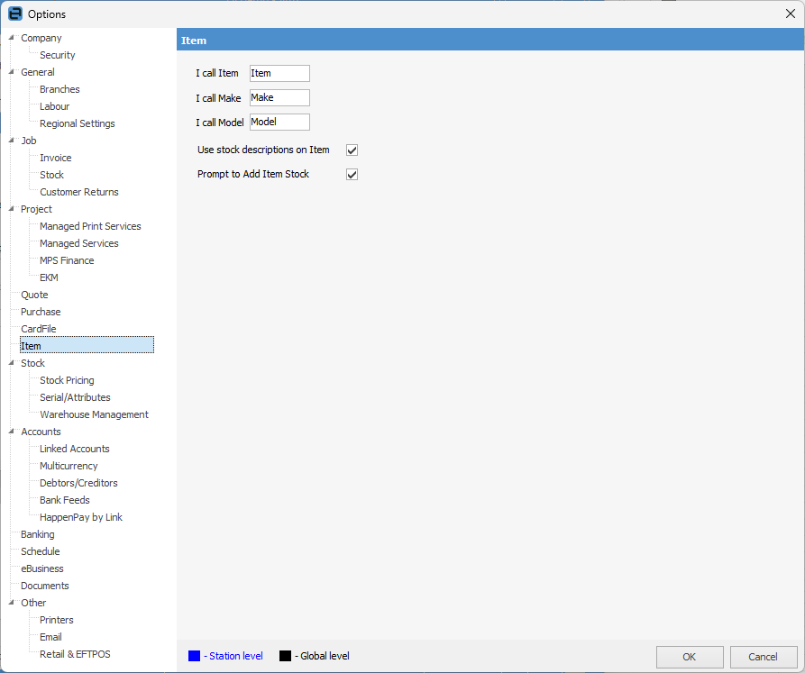Image resolution: width=805 pixels, height=673 pixels.
Task: Collapse the Other tree node
Action: [x=12, y=602]
